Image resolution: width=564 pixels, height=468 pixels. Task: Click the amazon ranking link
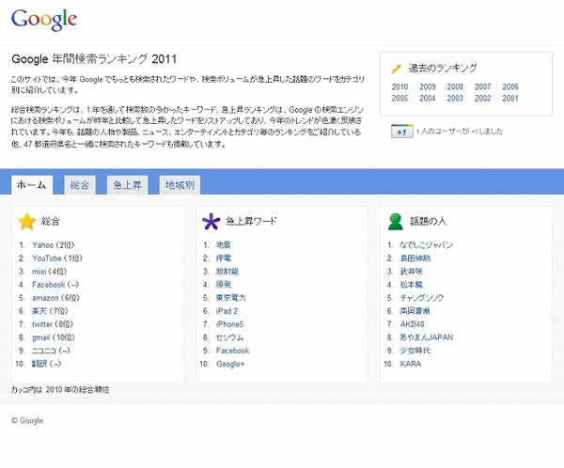(x=45, y=298)
